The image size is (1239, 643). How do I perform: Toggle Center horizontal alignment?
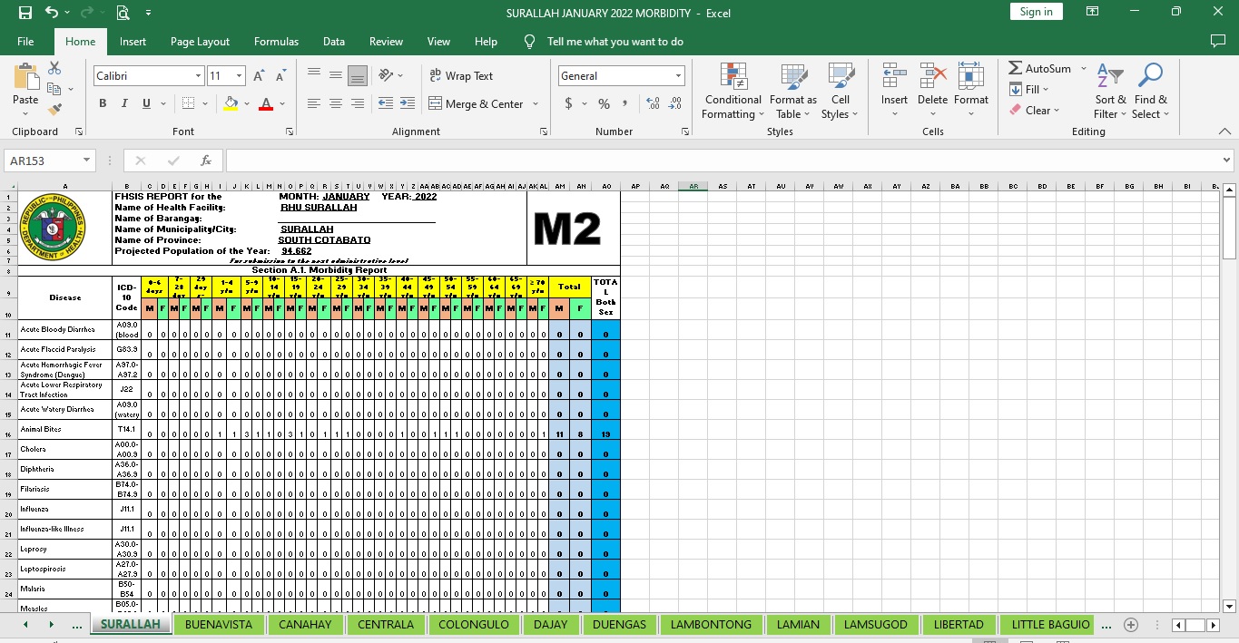[x=336, y=103]
